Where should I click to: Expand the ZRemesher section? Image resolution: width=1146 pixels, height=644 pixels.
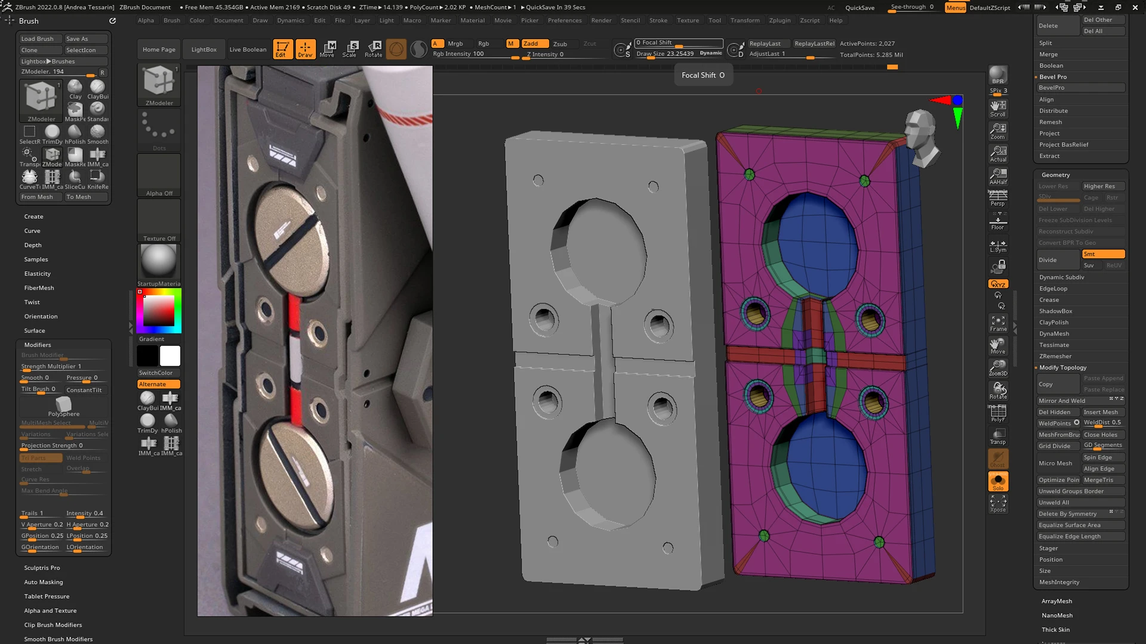pos(1055,356)
